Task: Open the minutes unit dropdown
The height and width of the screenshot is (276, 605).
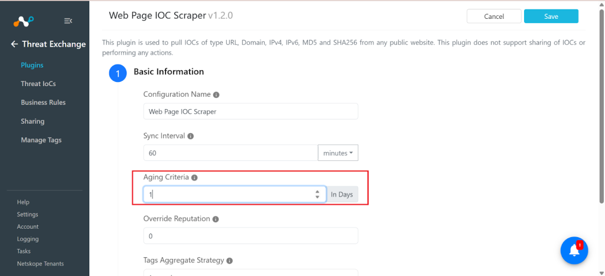Action: pyautogui.click(x=338, y=153)
